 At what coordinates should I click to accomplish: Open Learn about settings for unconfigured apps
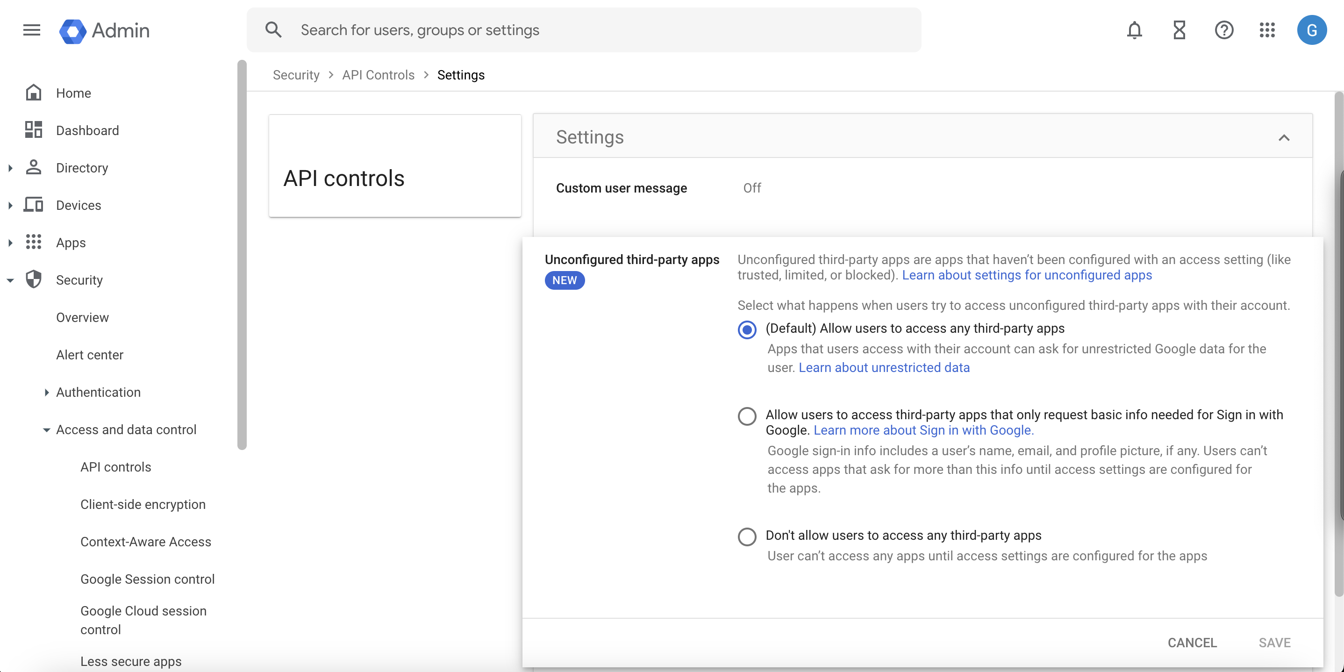[1027, 275]
